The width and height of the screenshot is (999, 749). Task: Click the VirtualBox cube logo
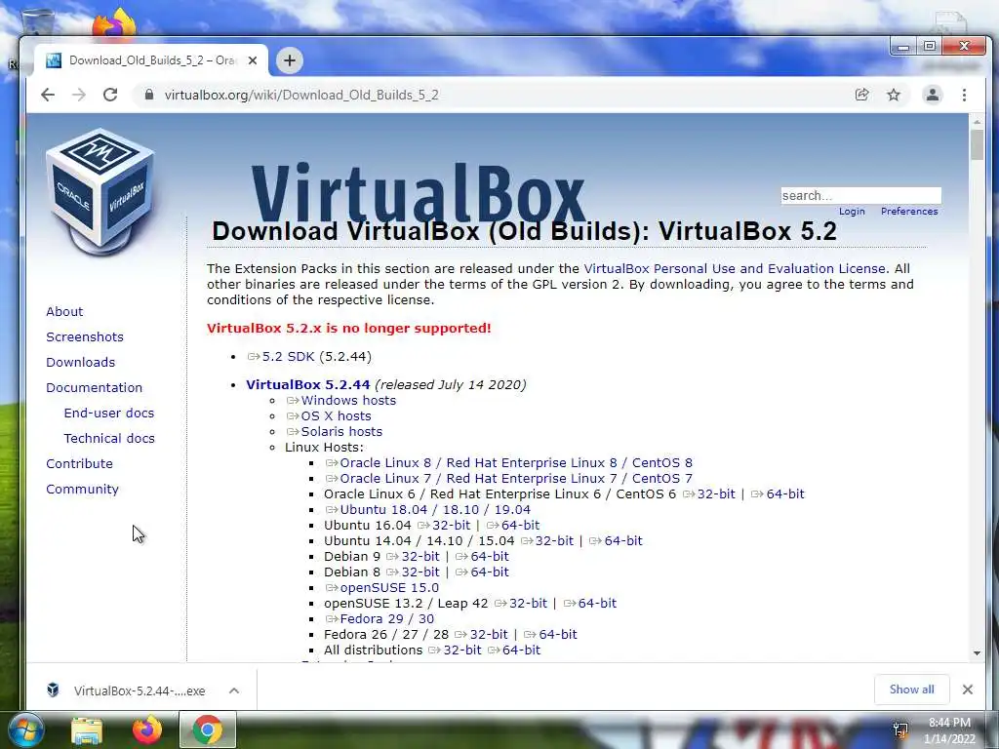point(100,190)
